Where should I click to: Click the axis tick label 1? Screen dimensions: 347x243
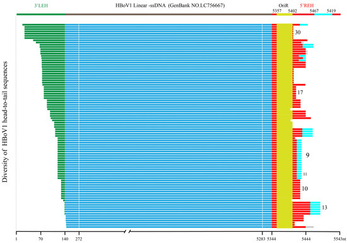point(16,239)
